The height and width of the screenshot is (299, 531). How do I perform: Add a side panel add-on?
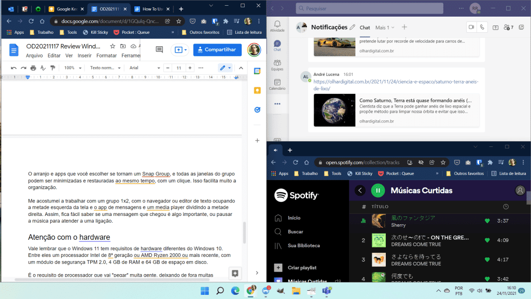[x=257, y=140]
